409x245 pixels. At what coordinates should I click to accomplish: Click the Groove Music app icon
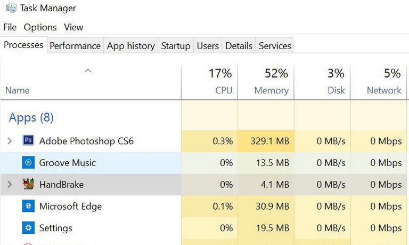(x=28, y=163)
